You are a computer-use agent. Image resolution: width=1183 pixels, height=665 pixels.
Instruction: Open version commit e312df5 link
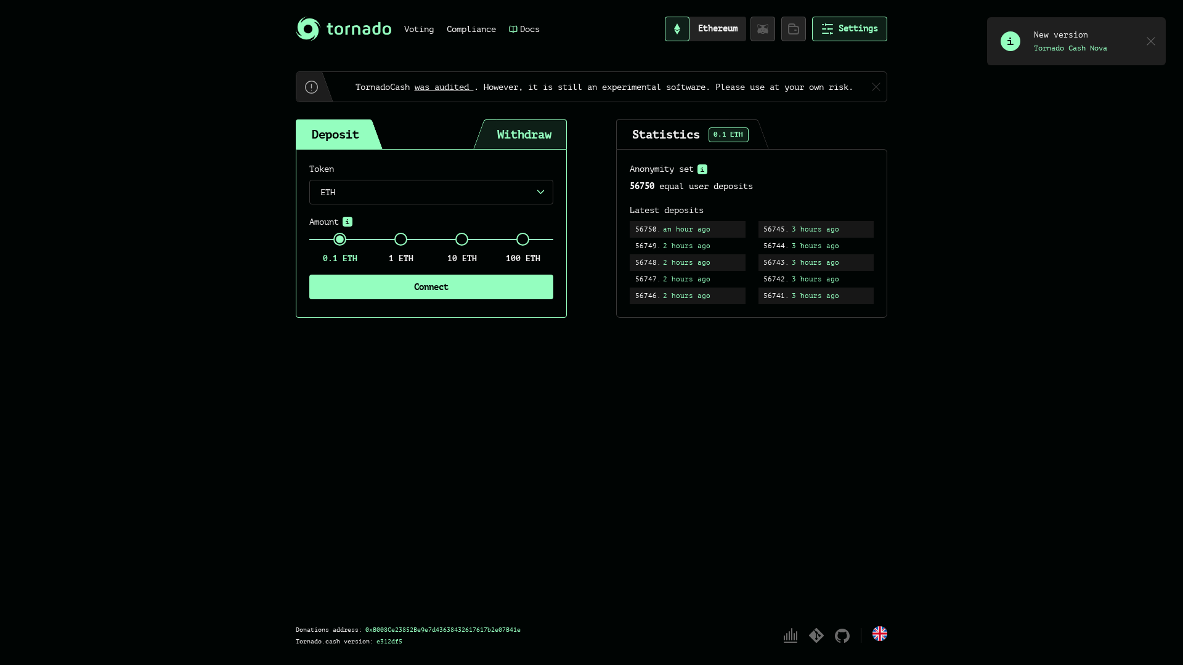coord(389,642)
